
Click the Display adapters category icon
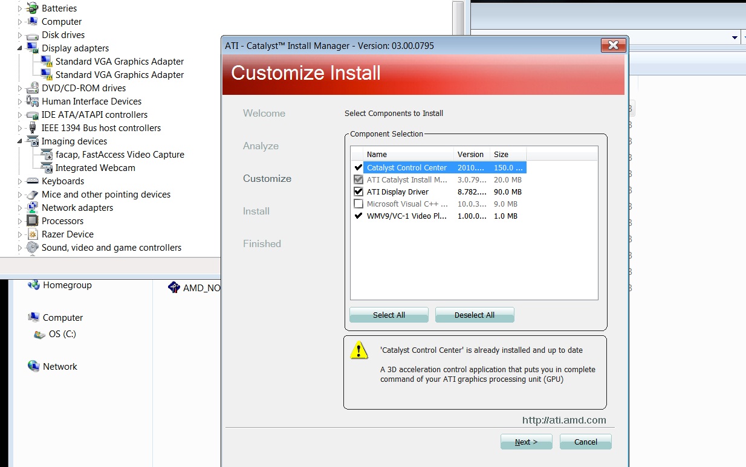[x=32, y=48]
